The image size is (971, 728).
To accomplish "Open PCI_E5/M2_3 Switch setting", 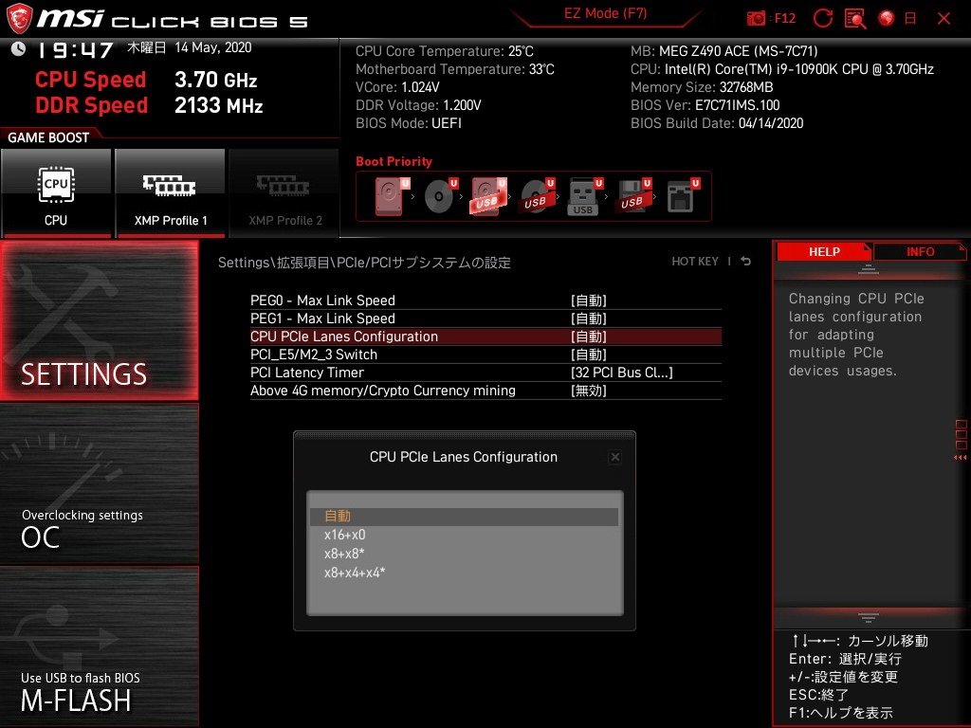I will pos(485,355).
